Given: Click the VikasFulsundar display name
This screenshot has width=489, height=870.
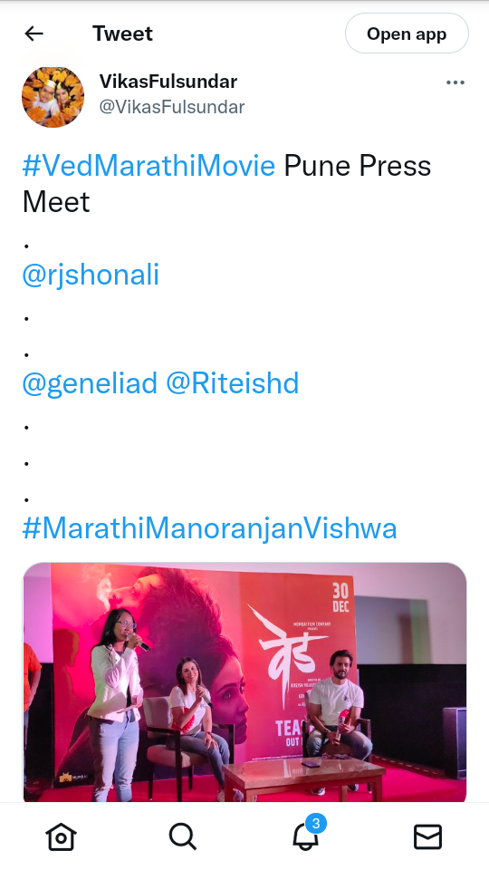Looking at the screenshot, I should pos(168,82).
